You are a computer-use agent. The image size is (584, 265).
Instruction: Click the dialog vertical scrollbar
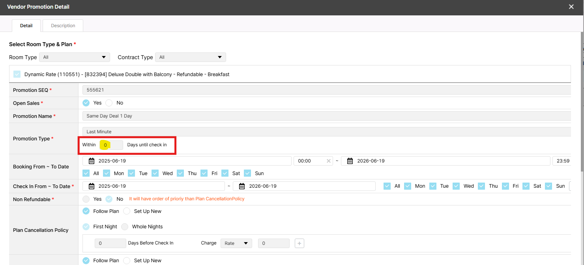coord(582,103)
